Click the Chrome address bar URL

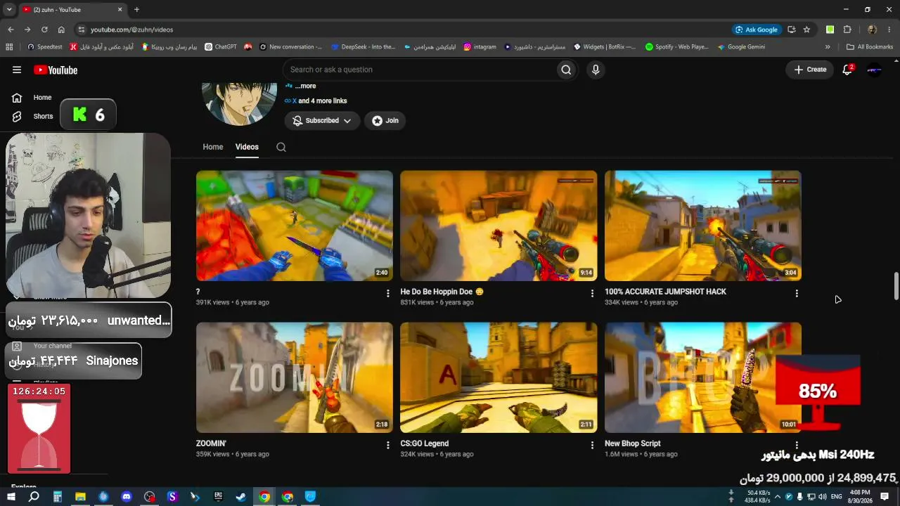[x=131, y=30]
